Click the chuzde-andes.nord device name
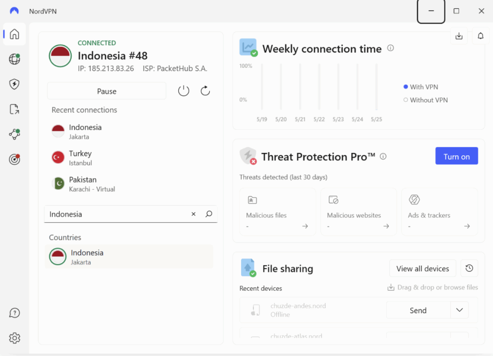The height and width of the screenshot is (356, 493). tap(298, 305)
